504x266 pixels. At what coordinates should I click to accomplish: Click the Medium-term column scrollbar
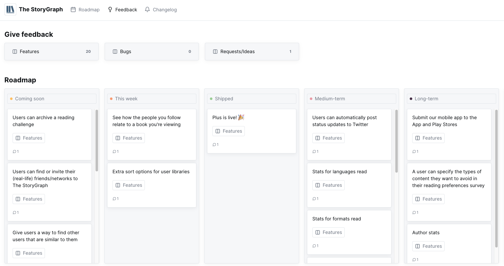point(397,141)
